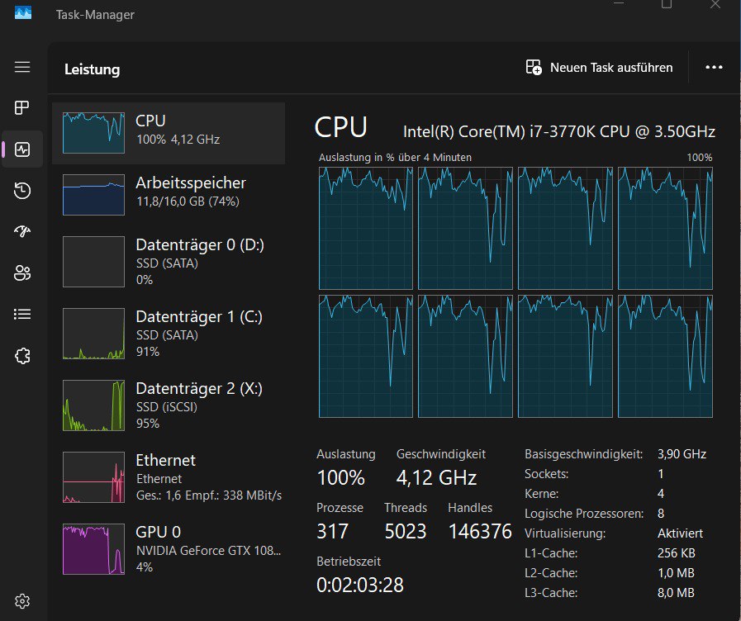This screenshot has width=741, height=621.
Task: Open the Users sidebar icon
Action: [x=22, y=273]
